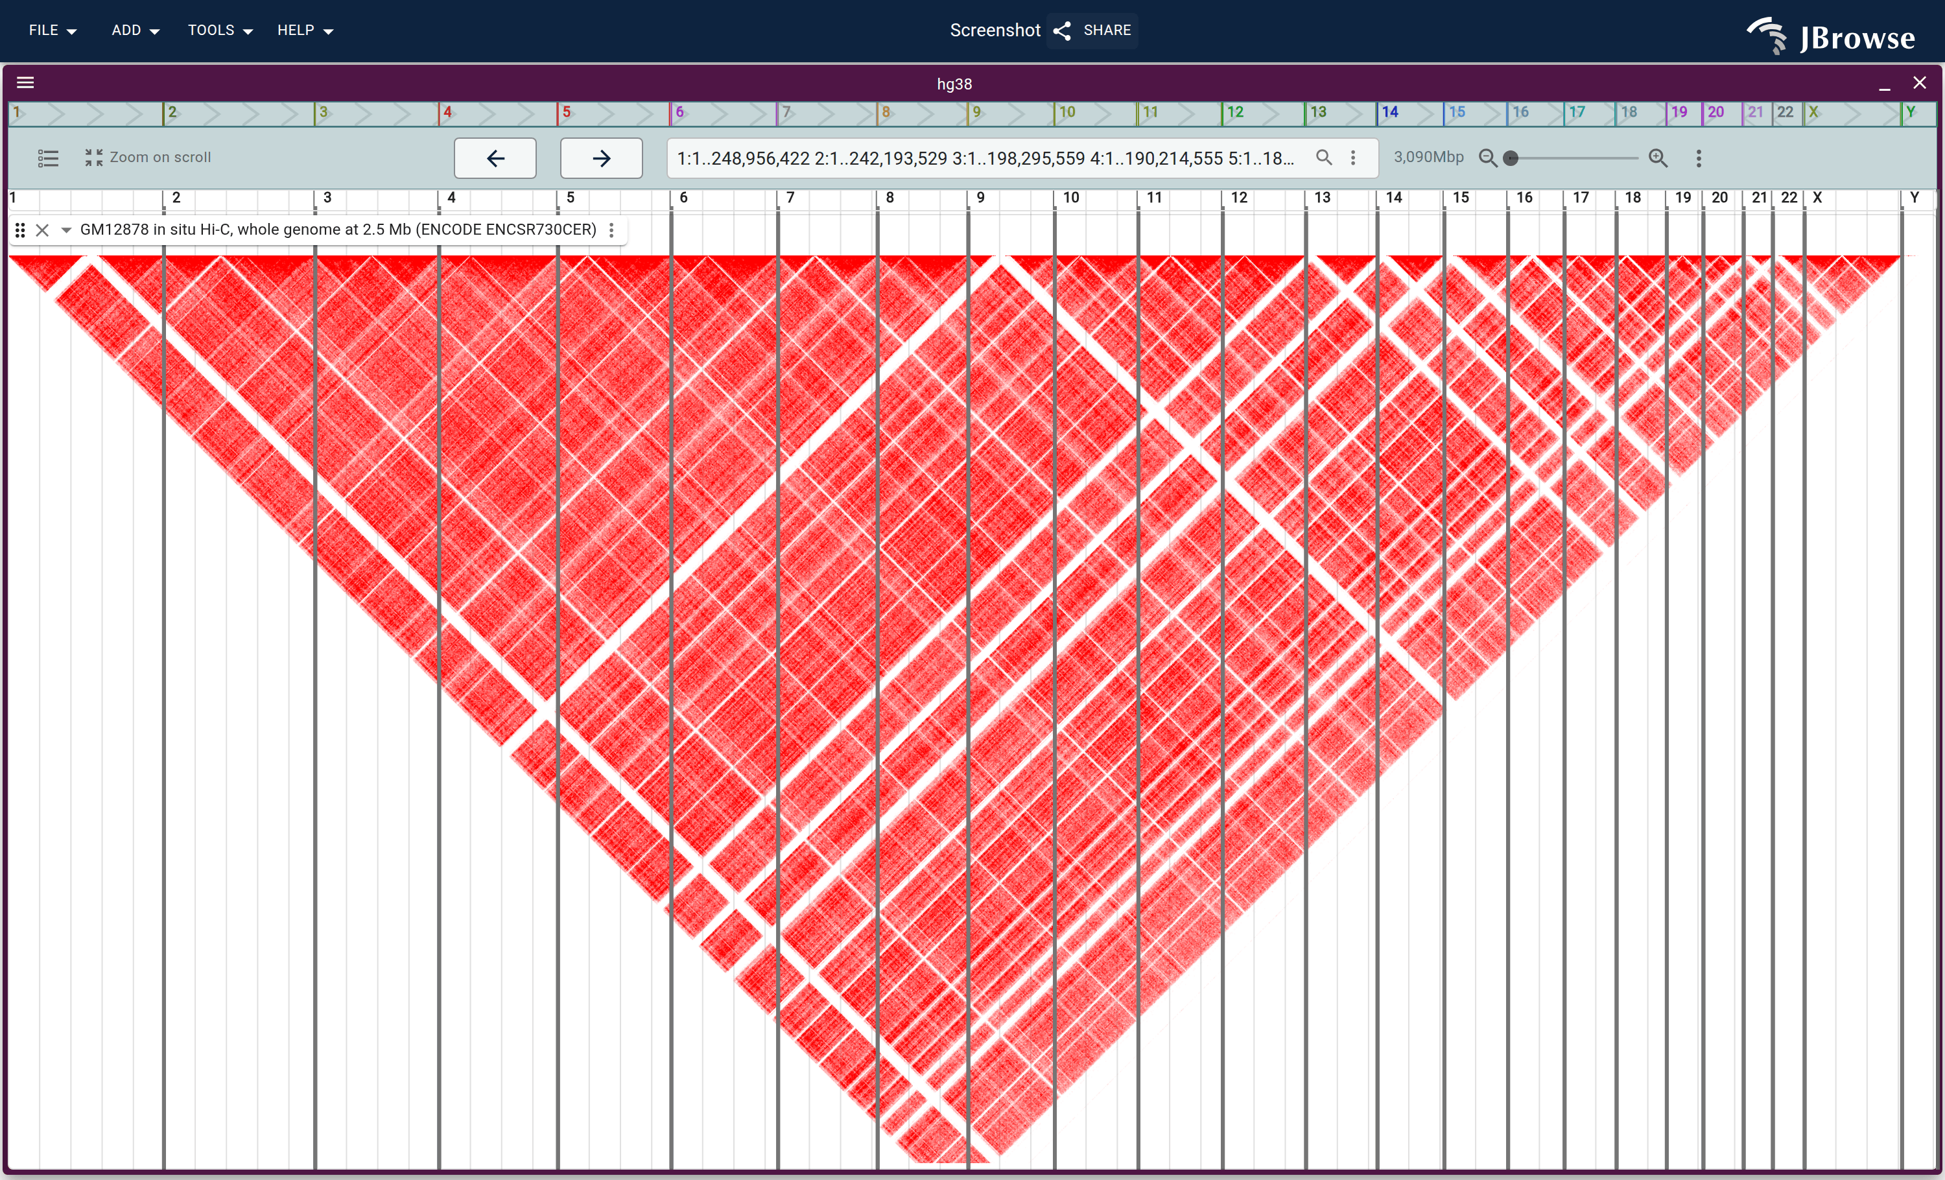This screenshot has width=1945, height=1180.
Task: Open the location box options menu
Action: pos(1353,157)
